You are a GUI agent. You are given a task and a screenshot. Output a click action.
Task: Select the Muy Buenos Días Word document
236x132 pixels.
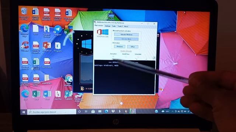69,15
